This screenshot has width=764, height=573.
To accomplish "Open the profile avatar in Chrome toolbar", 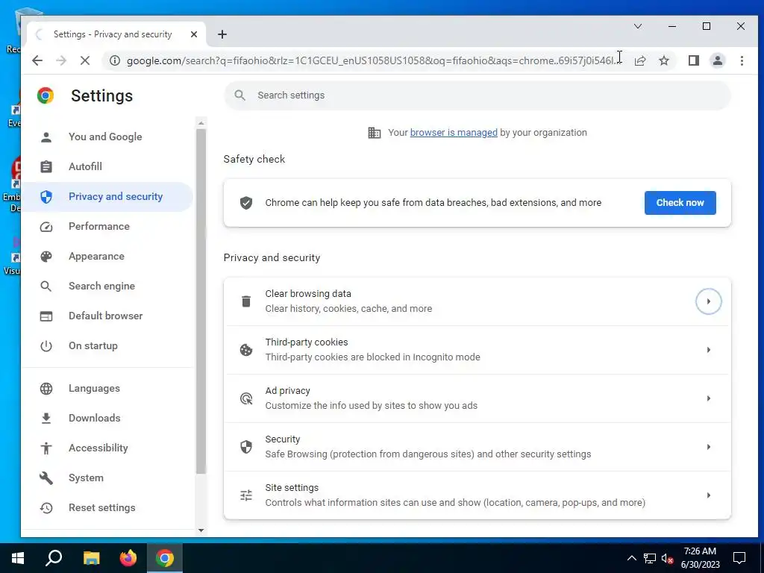I will click(717, 60).
